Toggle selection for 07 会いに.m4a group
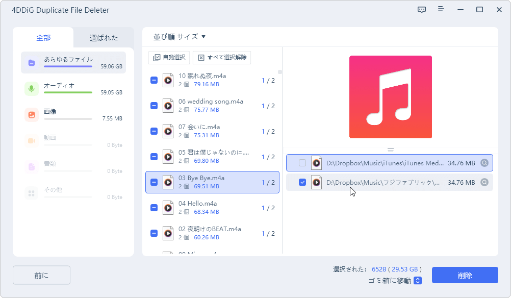 point(154,131)
